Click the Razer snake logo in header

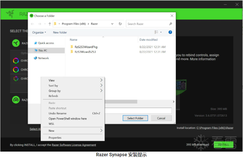(10, 14)
